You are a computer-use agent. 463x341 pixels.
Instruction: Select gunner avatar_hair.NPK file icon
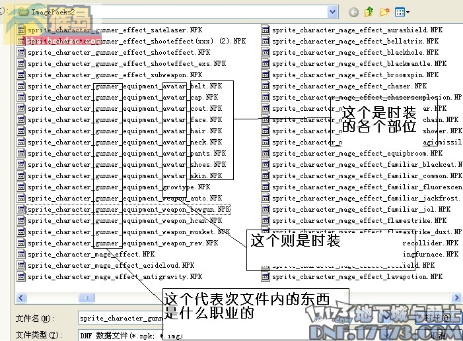point(21,131)
